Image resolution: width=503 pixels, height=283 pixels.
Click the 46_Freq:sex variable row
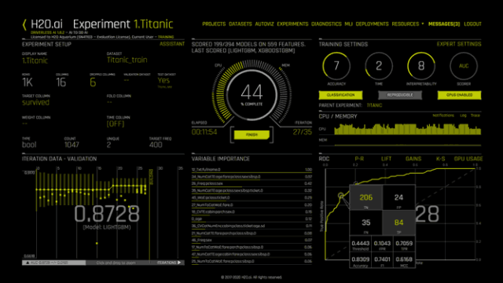(251, 241)
